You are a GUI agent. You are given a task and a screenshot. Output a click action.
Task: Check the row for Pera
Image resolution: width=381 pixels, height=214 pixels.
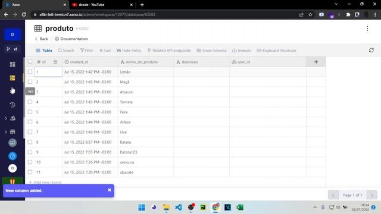click(30, 112)
